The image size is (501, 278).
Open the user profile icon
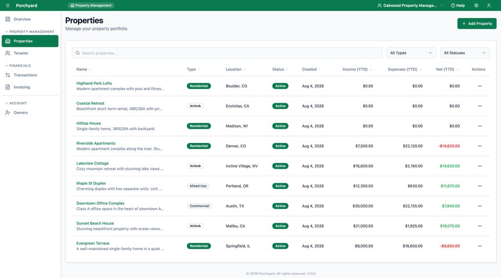[489, 5]
